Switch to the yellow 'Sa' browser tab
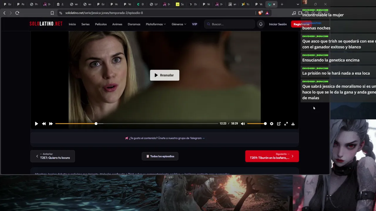 tap(180, 4)
